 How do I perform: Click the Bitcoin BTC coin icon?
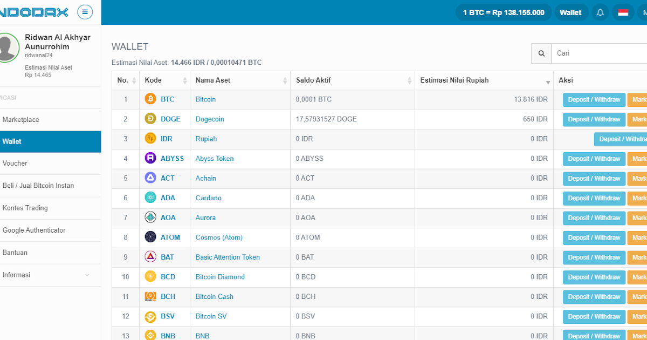click(150, 99)
